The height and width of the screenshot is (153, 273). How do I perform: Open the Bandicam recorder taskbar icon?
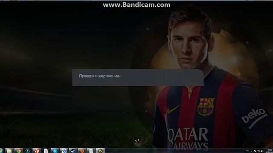64,151
